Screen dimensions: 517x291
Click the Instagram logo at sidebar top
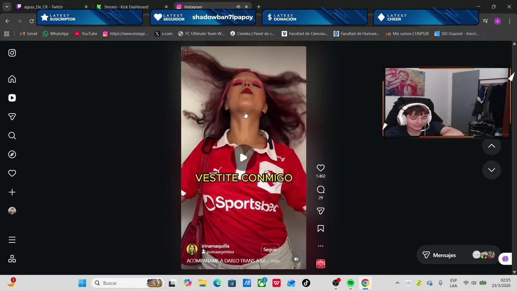[x=12, y=53]
